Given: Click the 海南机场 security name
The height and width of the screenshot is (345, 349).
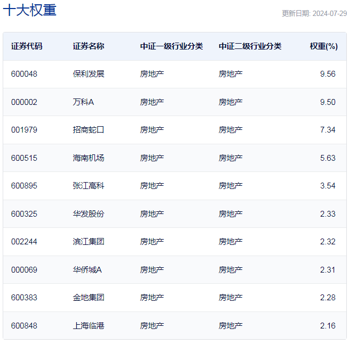Looking at the screenshot, I should click(89, 158).
